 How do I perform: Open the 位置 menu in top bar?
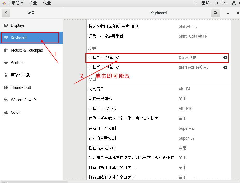33,3
